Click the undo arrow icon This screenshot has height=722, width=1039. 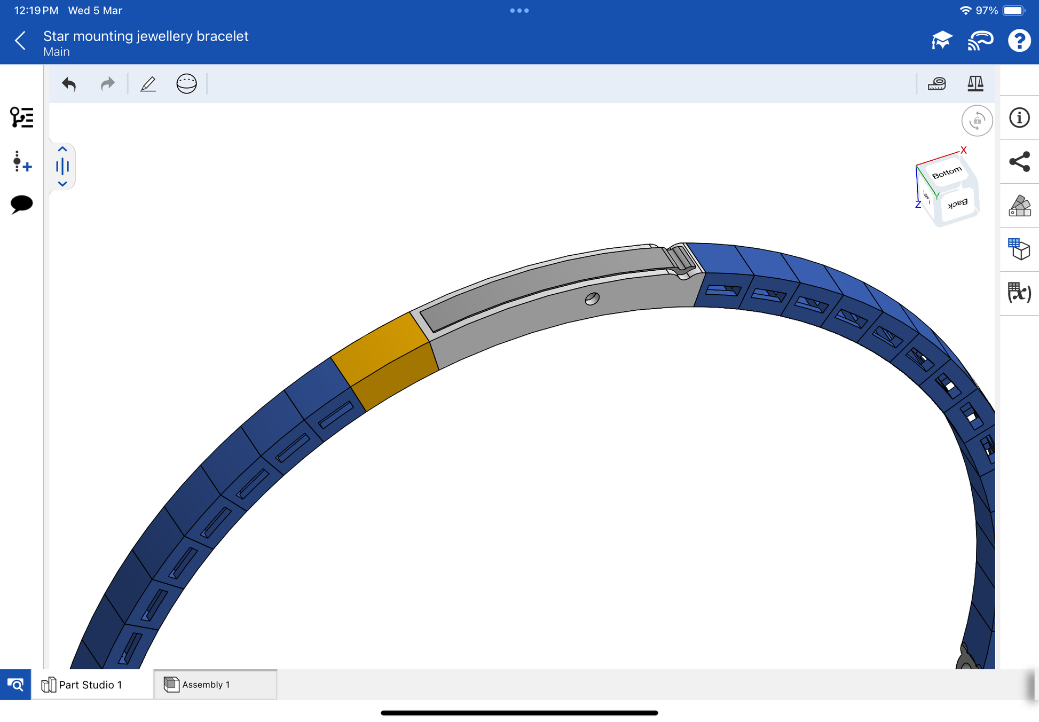(x=69, y=84)
